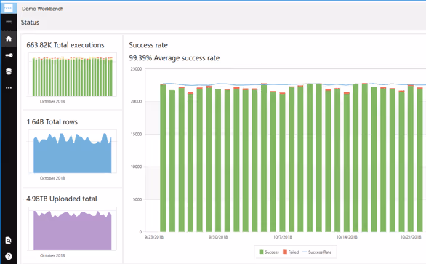
Task: Click the 99.39% Average success rate text
Action: point(174,58)
